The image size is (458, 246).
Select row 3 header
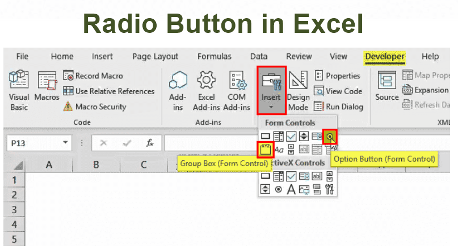click(14, 209)
